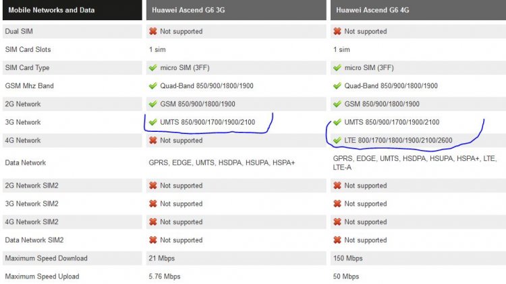Click the 5.76 Mbps upload value

tap(165, 277)
